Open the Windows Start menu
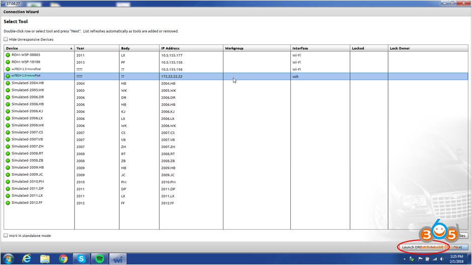 tap(8, 258)
